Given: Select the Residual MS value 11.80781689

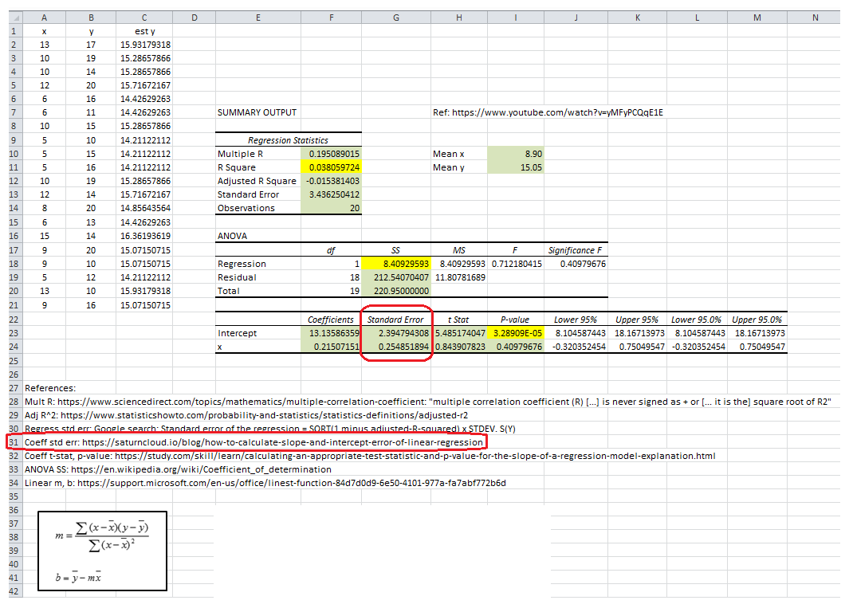Looking at the screenshot, I should point(459,277).
